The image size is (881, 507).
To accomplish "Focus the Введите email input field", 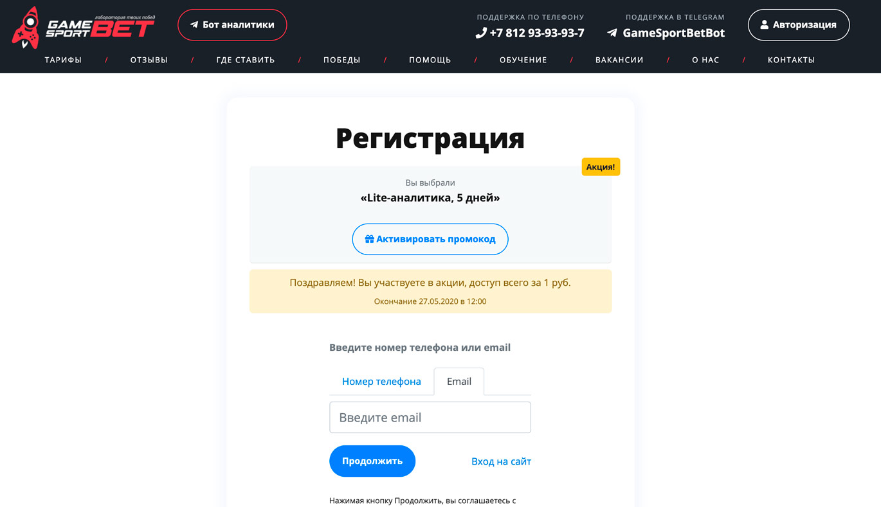I will coord(430,418).
